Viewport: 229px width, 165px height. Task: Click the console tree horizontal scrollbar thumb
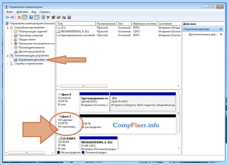point(27,152)
